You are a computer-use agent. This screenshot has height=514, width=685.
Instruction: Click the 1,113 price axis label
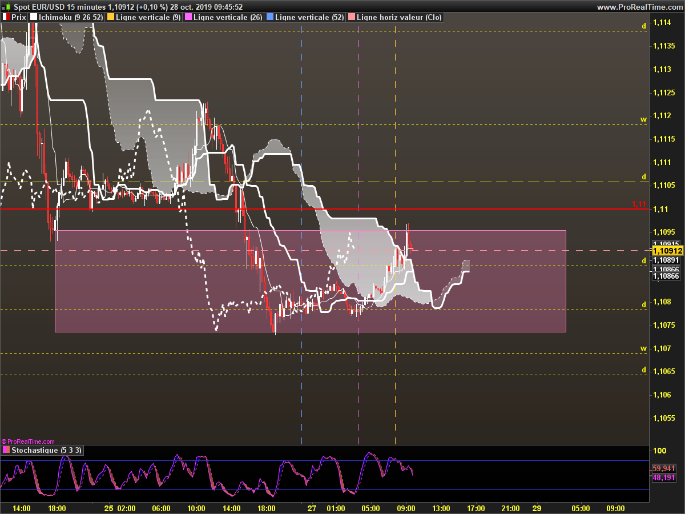point(663,69)
